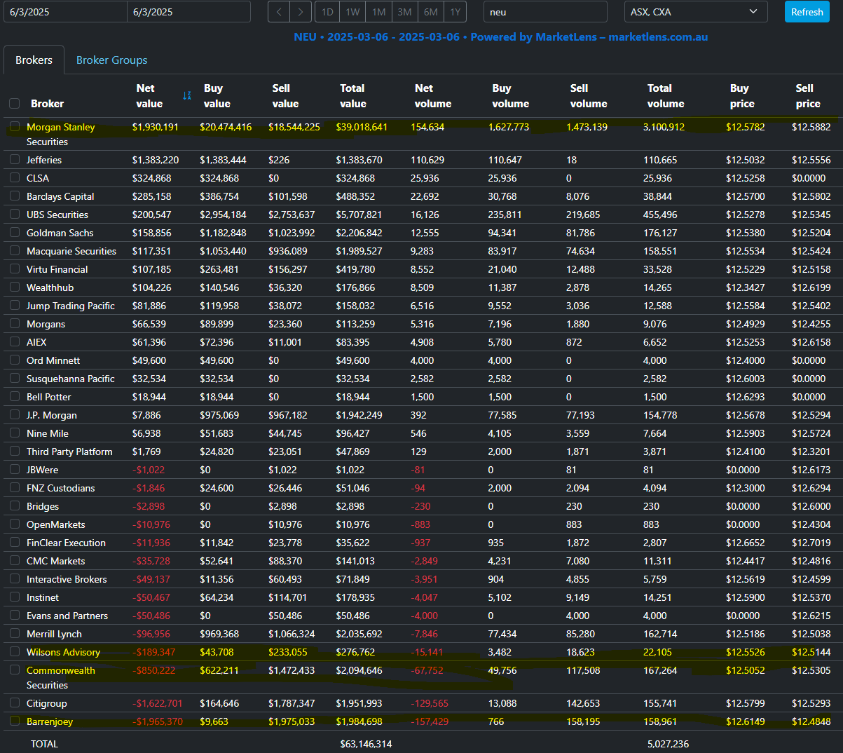843x753 pixels.
Task: Sort by Buy value column header
Action: (217, 96)
